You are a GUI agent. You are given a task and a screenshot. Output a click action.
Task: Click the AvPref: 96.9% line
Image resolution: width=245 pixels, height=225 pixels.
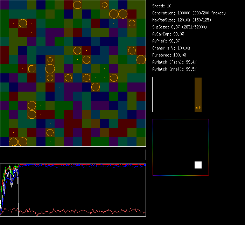pyautogui.click(x=166, y=41)
